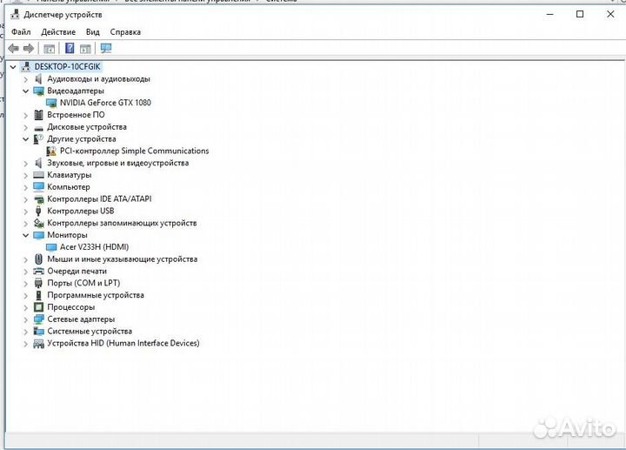
Task: Collapse the DESKTOP-10CFGIK root node
Action: [x=13, y=67]
